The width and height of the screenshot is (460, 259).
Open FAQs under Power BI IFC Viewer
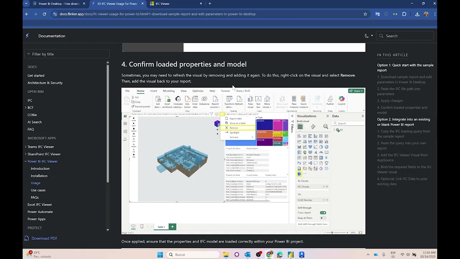point(34,197)
